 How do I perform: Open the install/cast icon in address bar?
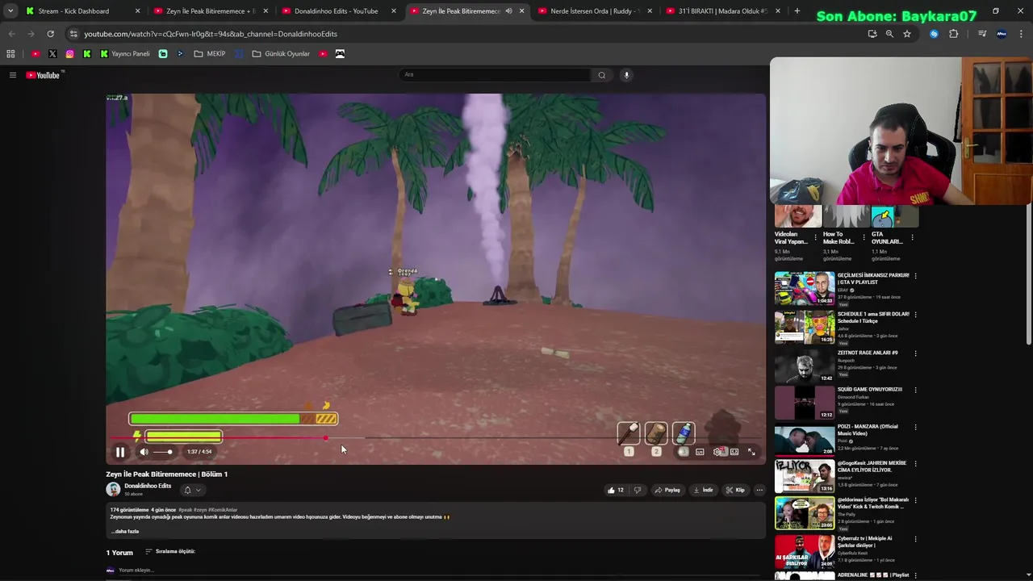(872, 34)
